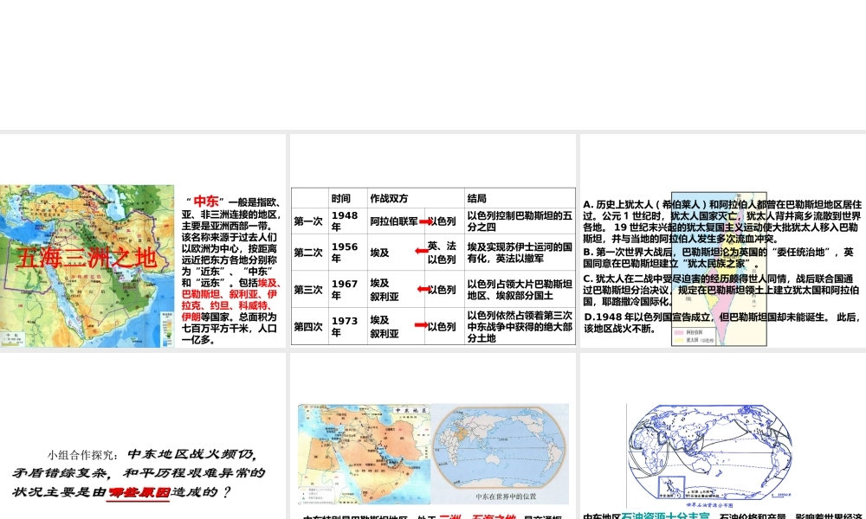The image size is (866, 519).
Task: Select the question line 中东地区战火频仍
Action: coord(191,454)
